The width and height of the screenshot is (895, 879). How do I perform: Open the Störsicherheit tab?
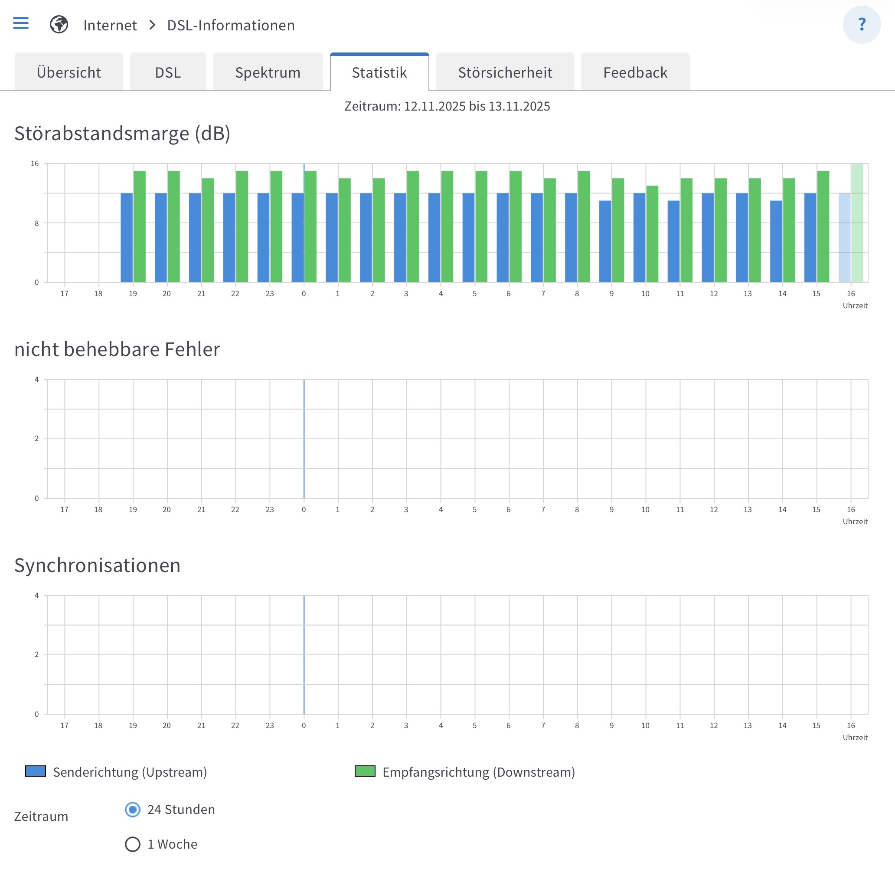pos(505,72)
